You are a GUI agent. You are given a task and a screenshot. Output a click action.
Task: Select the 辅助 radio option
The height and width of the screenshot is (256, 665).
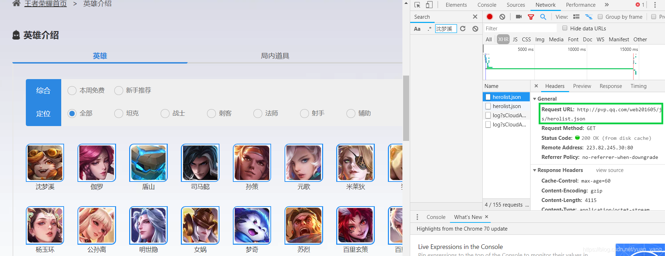351,113
